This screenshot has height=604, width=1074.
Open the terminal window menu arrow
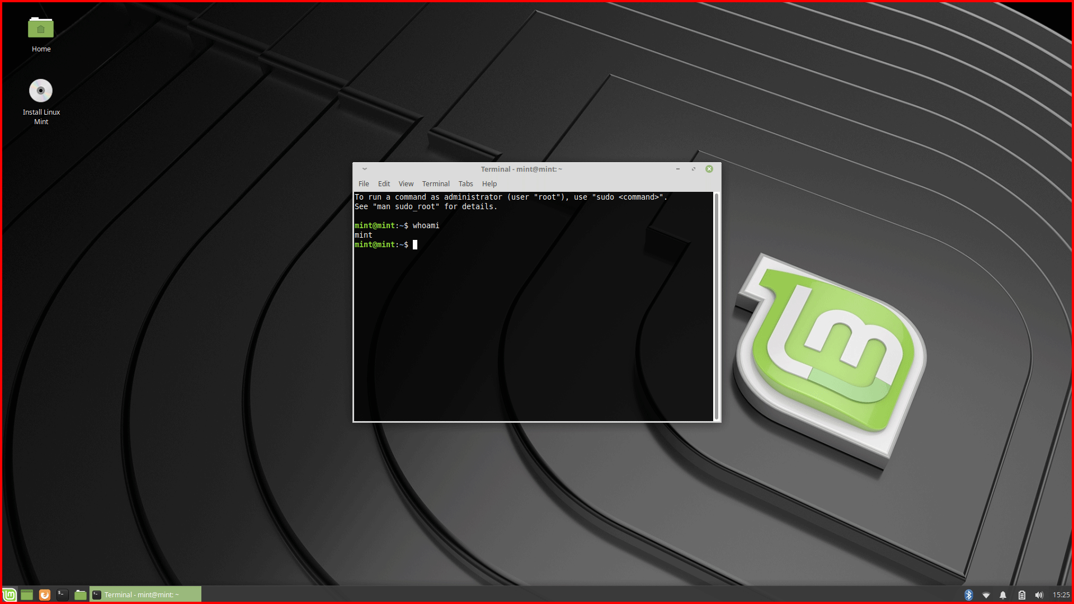click(x=364, y=169)
